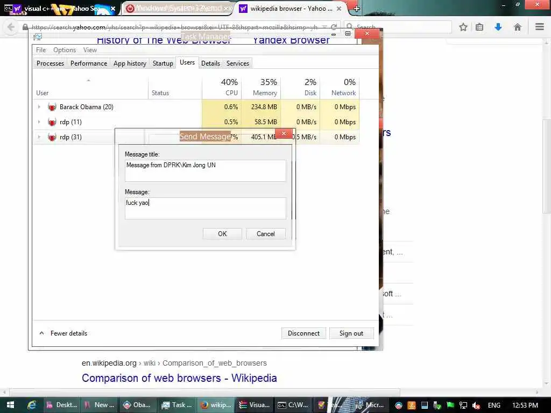This screenshot has height=413, width=551.
Task: Click the Barack Obama user icon
Action: [x=52, y=107]
